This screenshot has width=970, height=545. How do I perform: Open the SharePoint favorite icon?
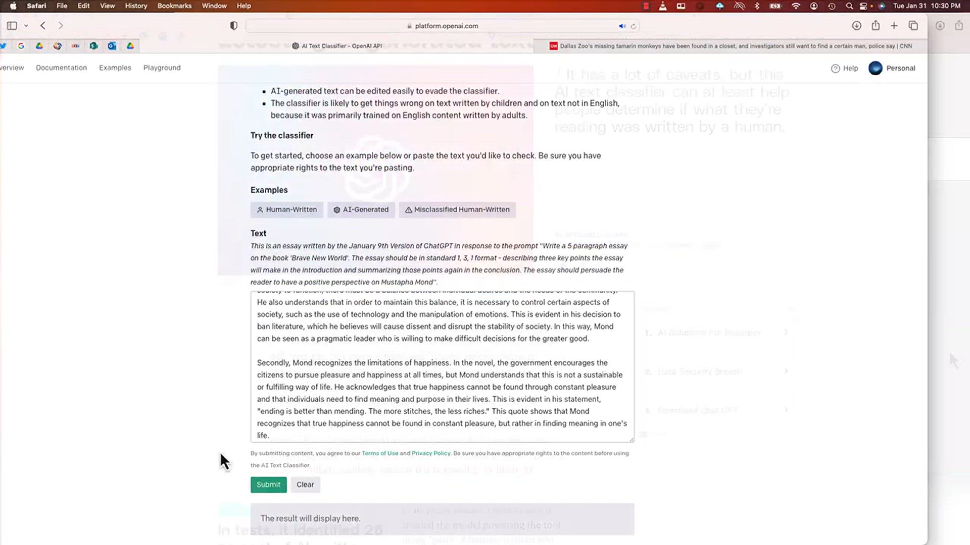(x=93, y=46)
